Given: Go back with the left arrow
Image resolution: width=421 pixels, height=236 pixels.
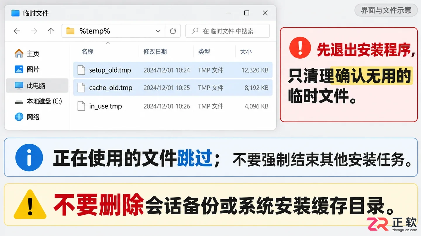Looking at the screenshot, I should pos(17,31).
